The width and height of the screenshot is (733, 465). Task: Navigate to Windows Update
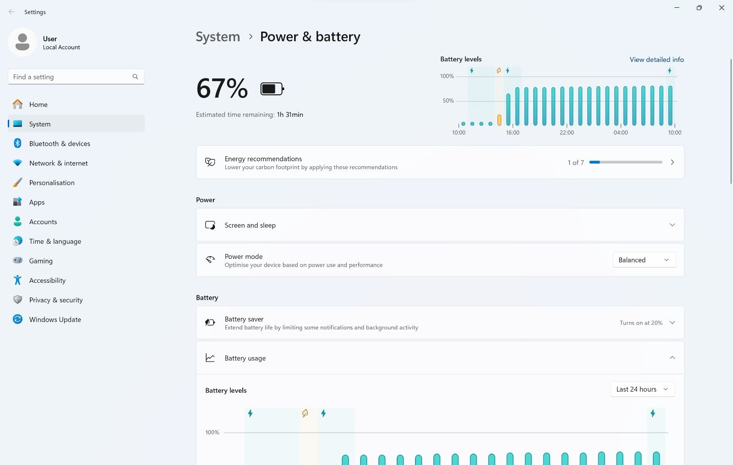[76, 319]
